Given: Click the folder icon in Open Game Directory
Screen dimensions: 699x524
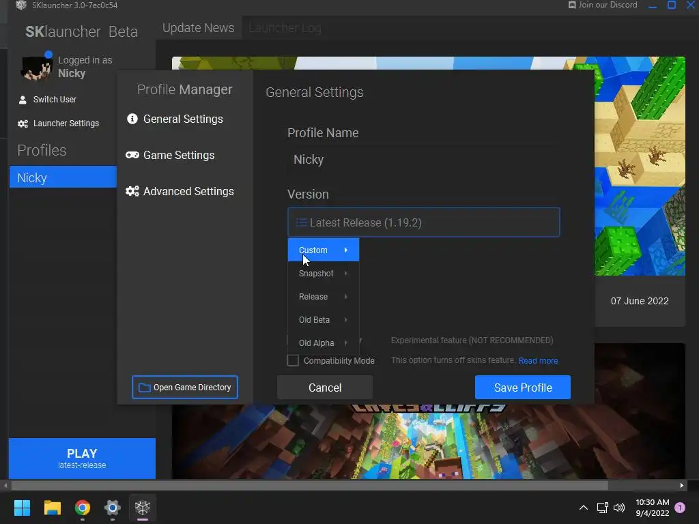Looking at the screenshot, I should 145,388.
